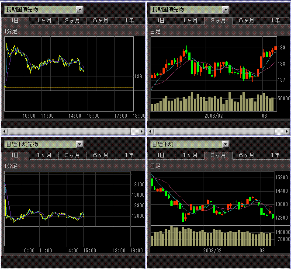The height and width of the screenshot is (269, 291).
Task: Open the 長期国債先物 dropdown above the 1分足 chart
Action: coord(79,10)
